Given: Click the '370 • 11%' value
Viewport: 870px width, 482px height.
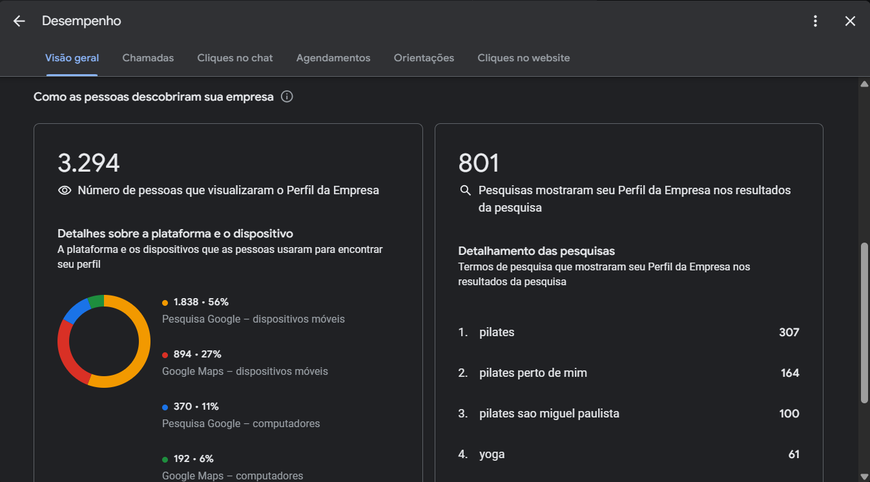Looking at the screenshot, I should pyautogui.click(x=196, y=407).
